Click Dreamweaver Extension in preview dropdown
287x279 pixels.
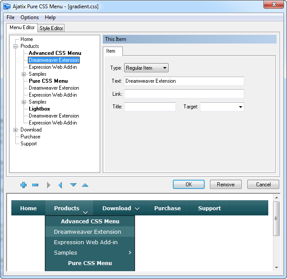[x=90, y=232]
